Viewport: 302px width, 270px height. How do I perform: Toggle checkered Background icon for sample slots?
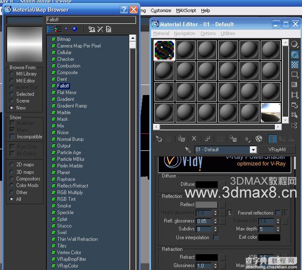click(294, 65)
